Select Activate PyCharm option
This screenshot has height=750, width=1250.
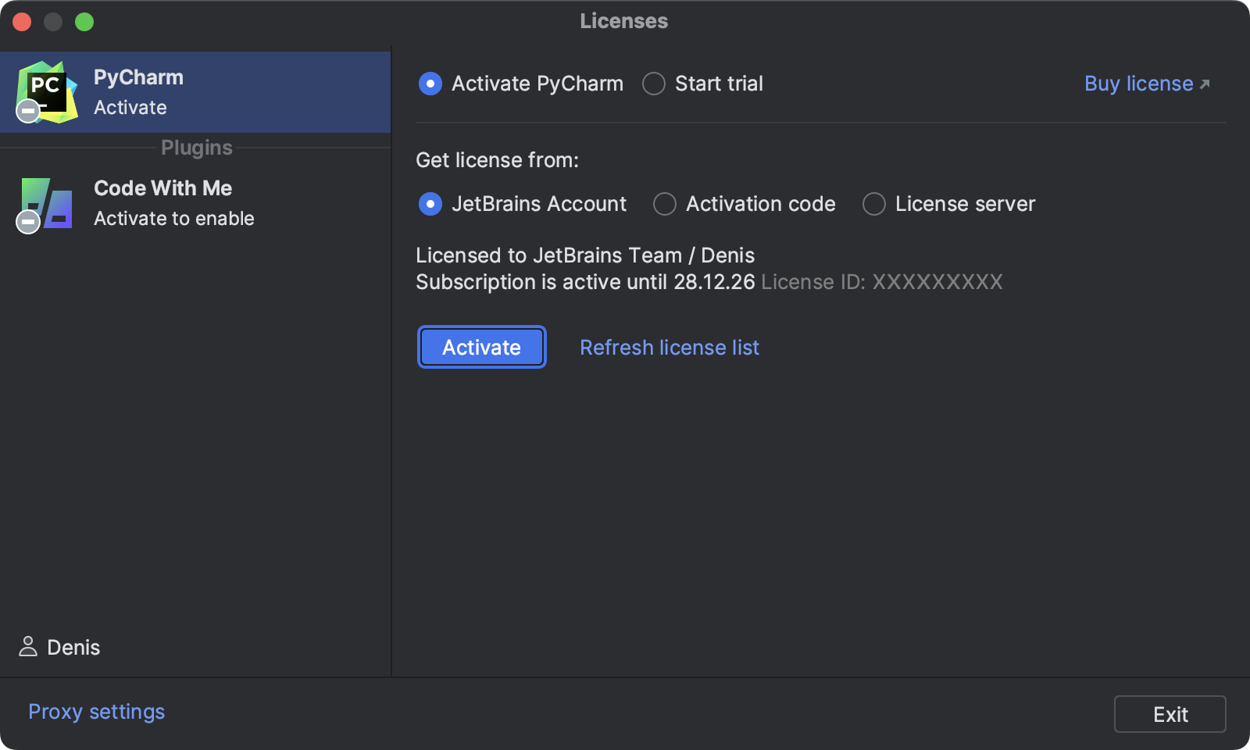click(x=430, y=84)
